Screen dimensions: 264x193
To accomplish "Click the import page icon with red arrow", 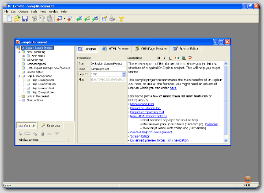I will 70,19.
